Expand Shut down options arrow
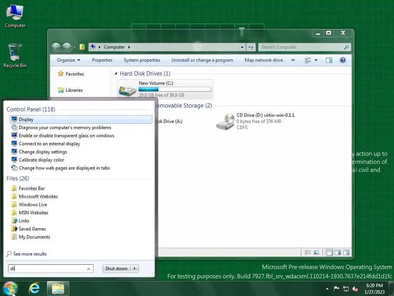394x296 pixels. pos(135,269)
